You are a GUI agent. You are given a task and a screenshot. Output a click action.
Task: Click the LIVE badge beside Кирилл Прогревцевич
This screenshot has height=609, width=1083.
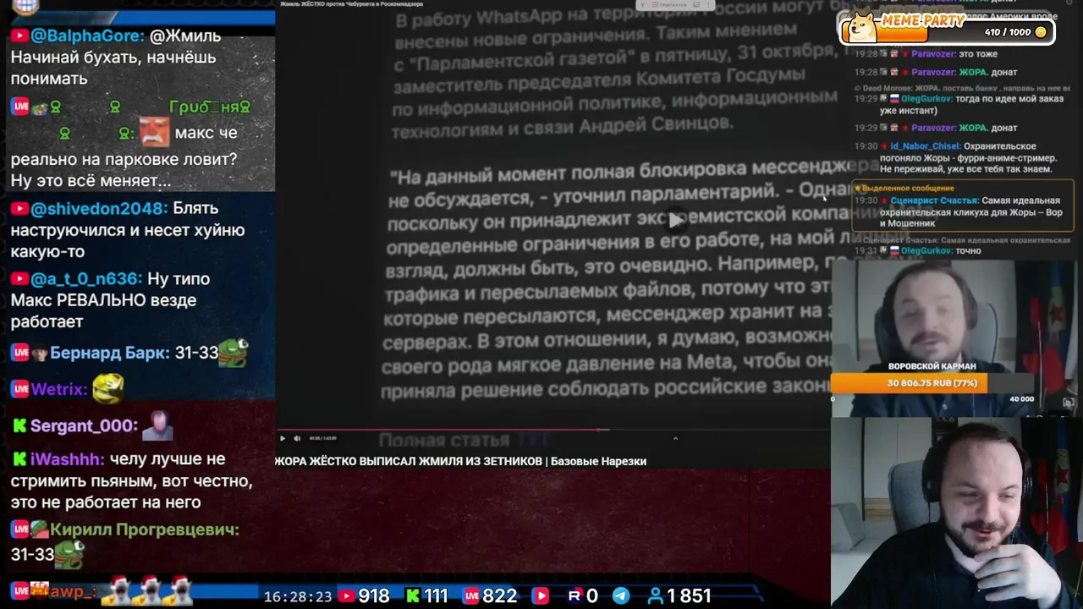[20, 529]
